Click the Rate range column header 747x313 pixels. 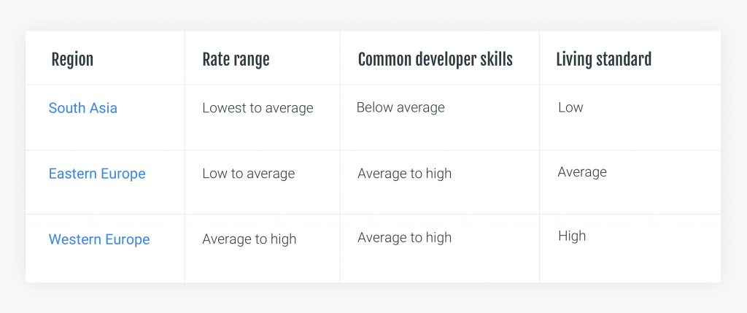click(236, 60)
